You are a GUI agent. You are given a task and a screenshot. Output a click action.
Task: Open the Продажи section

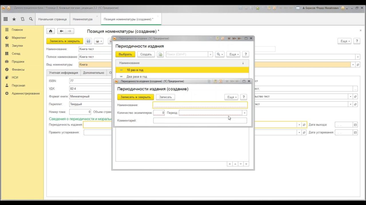[18, 61]
